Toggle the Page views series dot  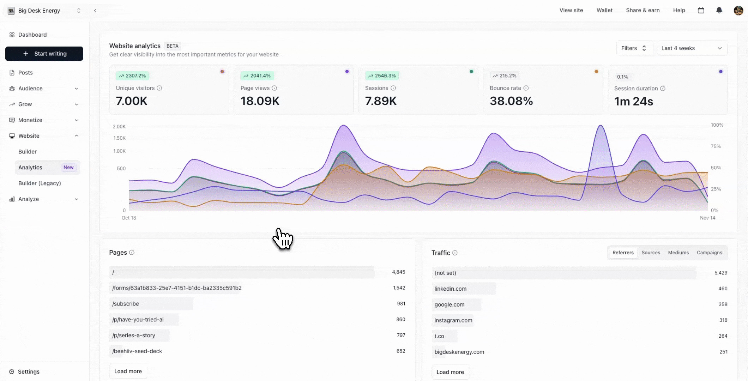pos(347,72)
